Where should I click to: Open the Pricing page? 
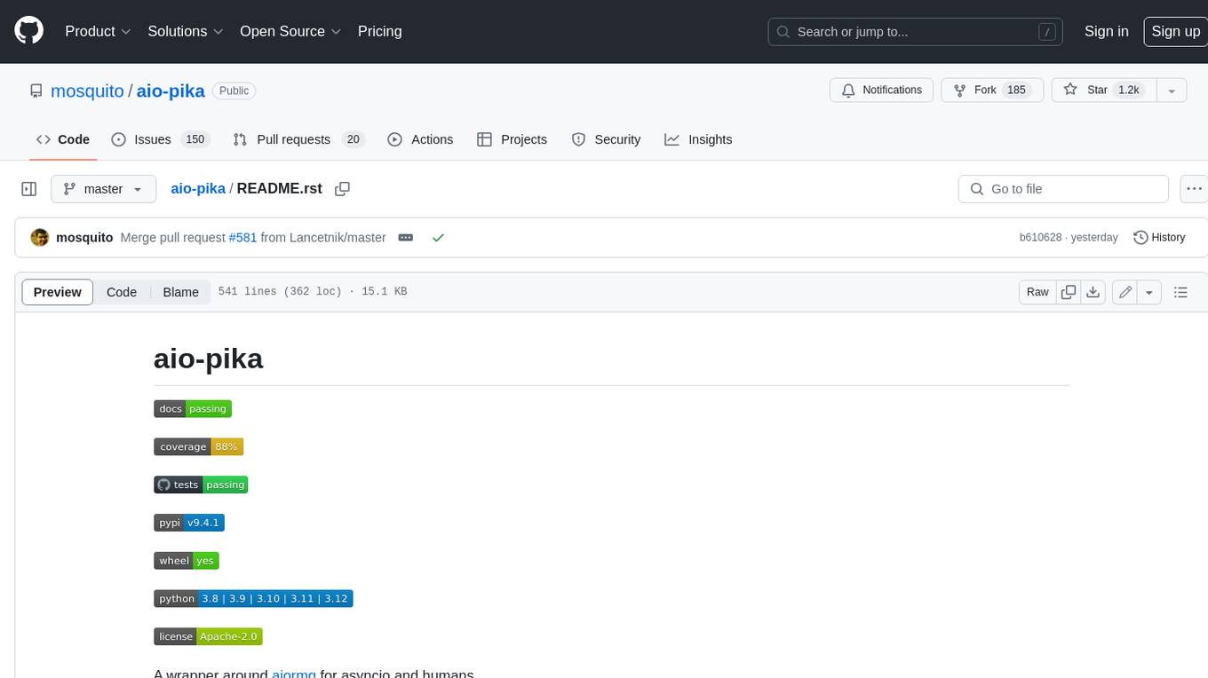coord(379,31)
